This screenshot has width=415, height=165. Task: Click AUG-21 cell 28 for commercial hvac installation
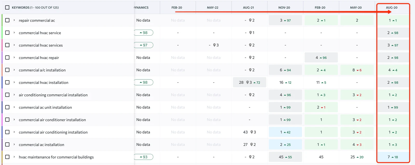point(250,82)
